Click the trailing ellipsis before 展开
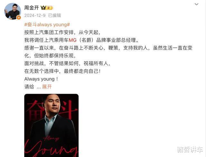This screenshot has width=206, height=157. (39, 87)
